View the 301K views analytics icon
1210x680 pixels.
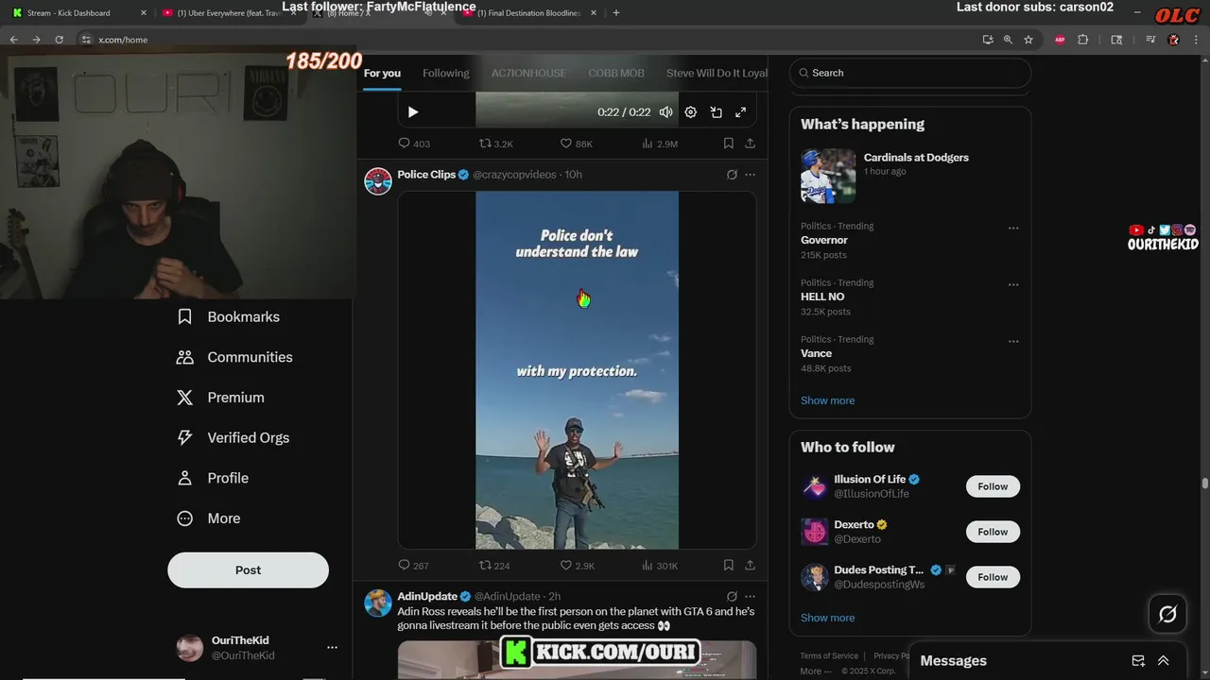[660, 565]
